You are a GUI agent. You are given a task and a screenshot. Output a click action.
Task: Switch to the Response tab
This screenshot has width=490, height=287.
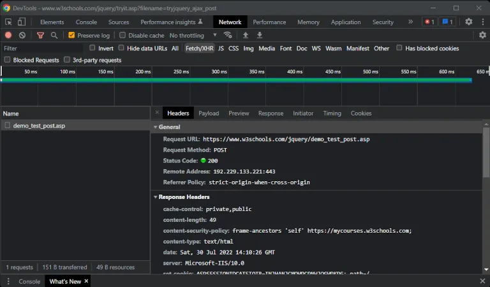pyautogui.click(x=271, y=113)
